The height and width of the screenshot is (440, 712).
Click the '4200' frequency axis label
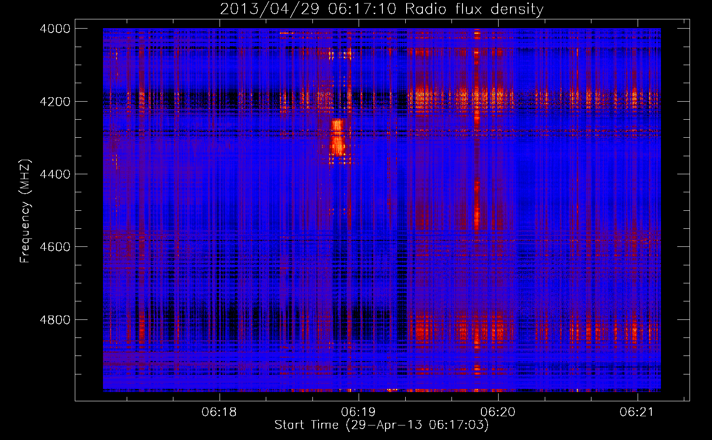coord(55,102)
